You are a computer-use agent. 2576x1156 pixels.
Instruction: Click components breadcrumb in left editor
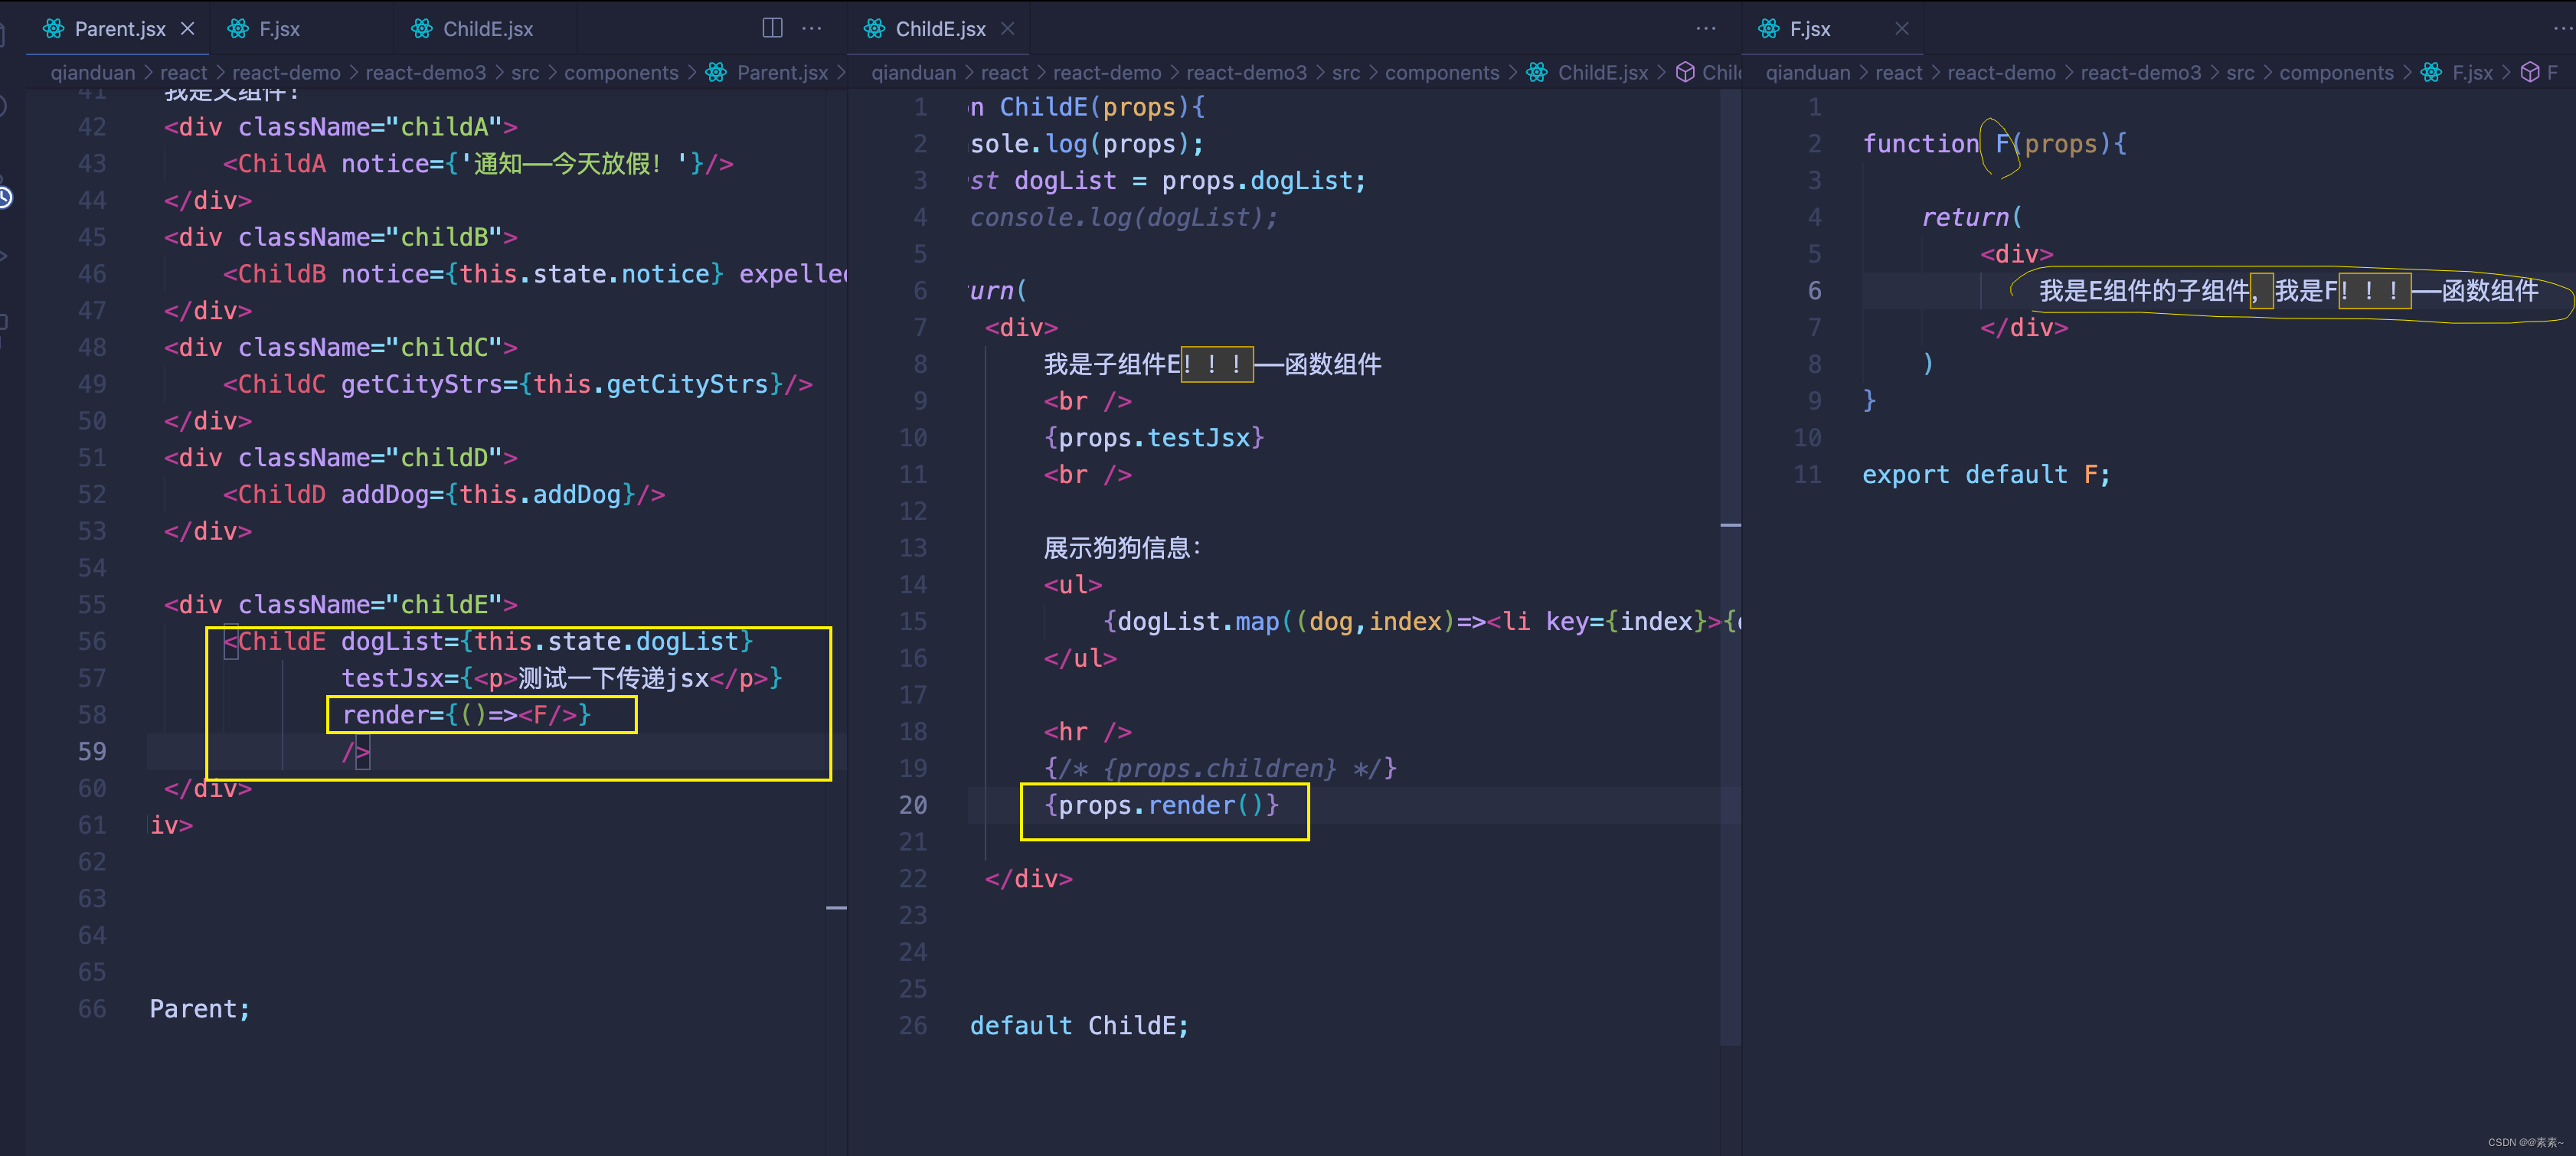coord(621,73)
